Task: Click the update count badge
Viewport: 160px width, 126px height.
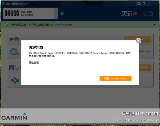Action: coord(135,14)
